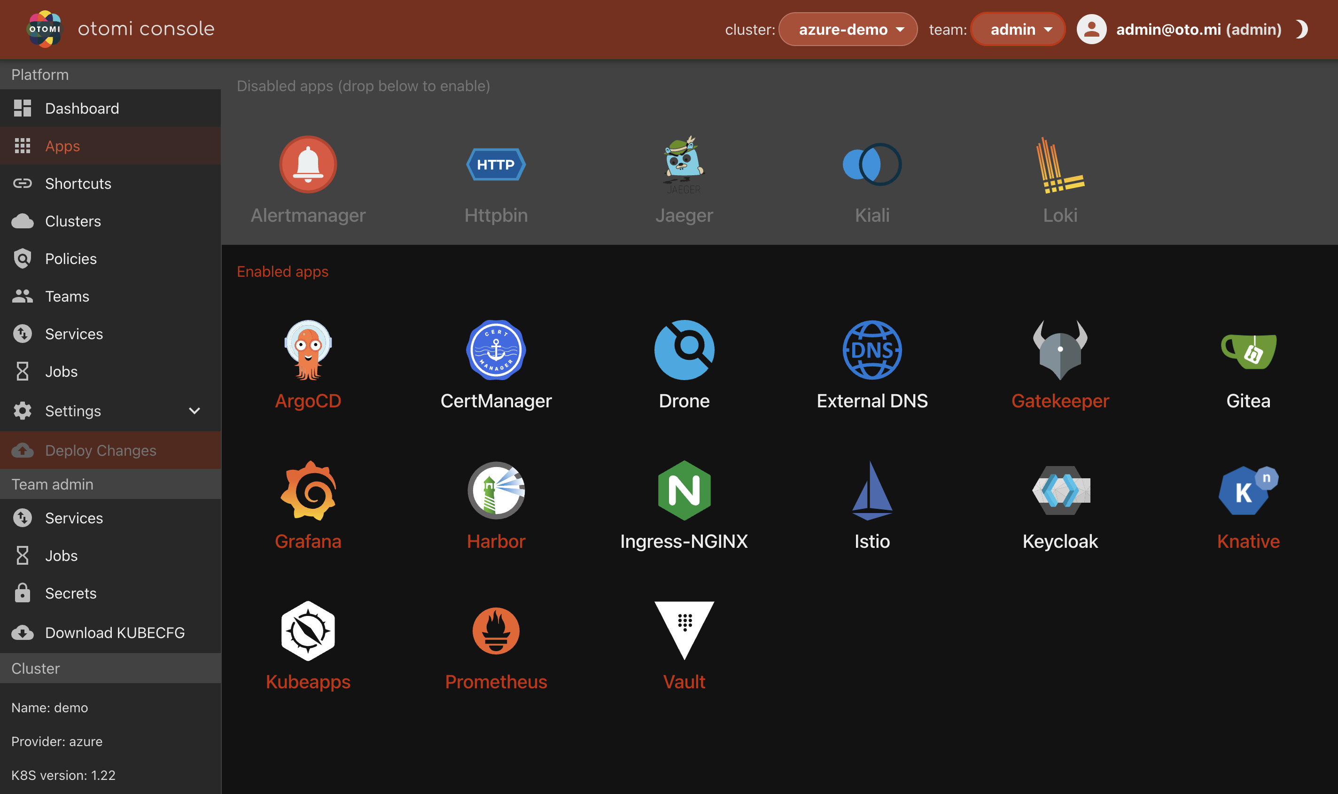Expand the Settings menu chevron
1338x794 pixels.
click(194, 411)
